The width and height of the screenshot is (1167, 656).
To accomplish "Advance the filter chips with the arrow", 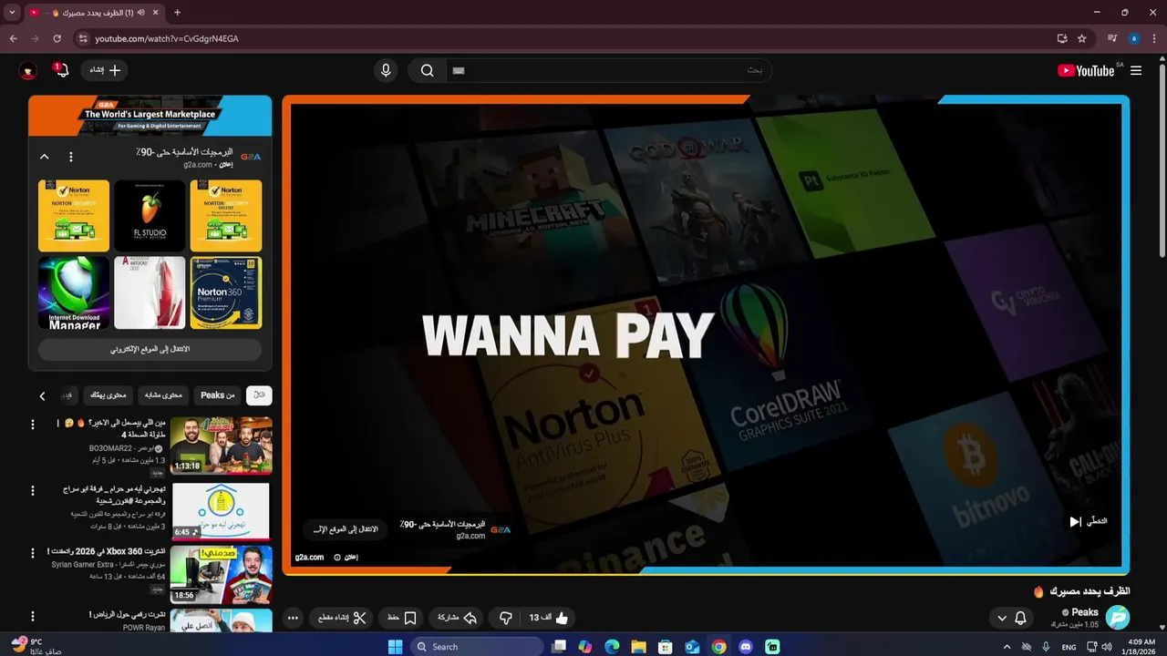I will point(42,395).
